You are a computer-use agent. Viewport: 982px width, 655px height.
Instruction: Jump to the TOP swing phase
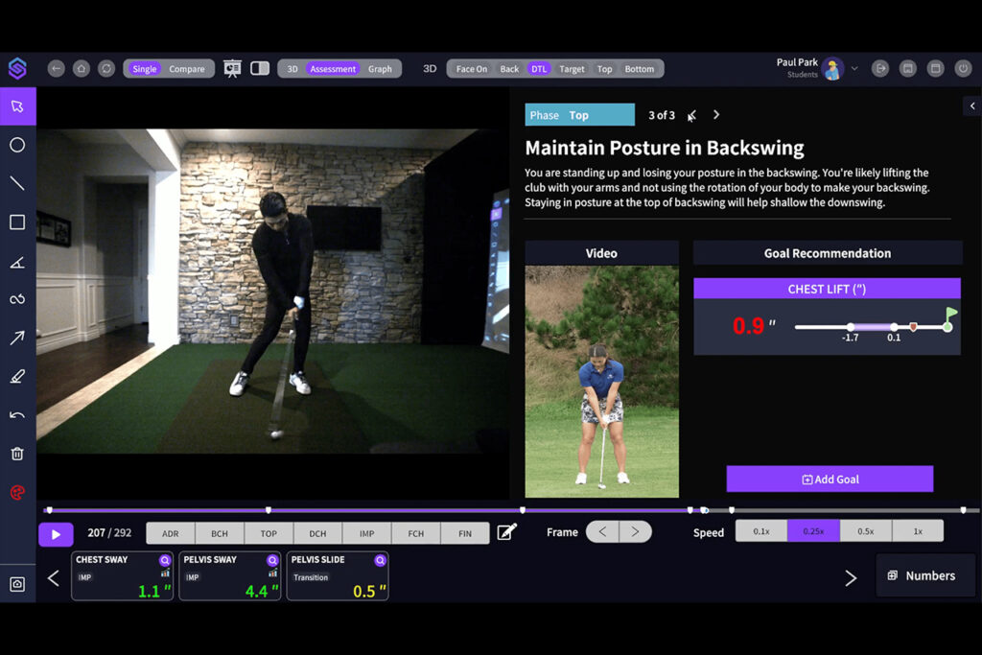[x=269, y=533]
